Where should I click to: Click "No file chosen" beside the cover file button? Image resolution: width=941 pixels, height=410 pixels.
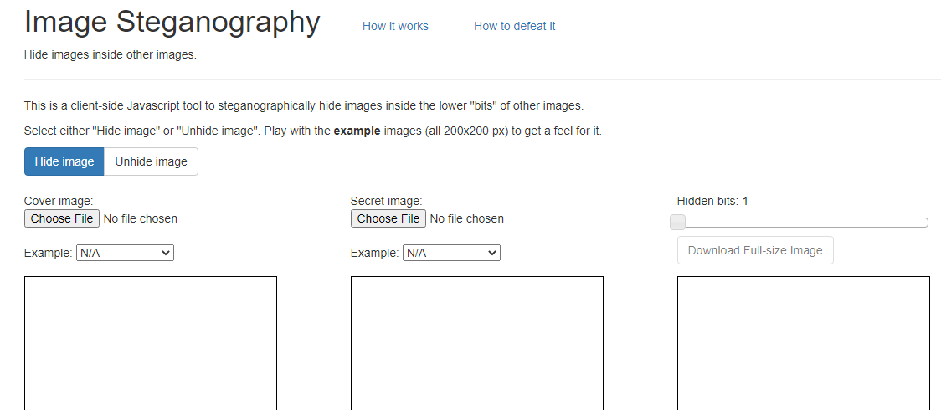click(x=141, y=218)
